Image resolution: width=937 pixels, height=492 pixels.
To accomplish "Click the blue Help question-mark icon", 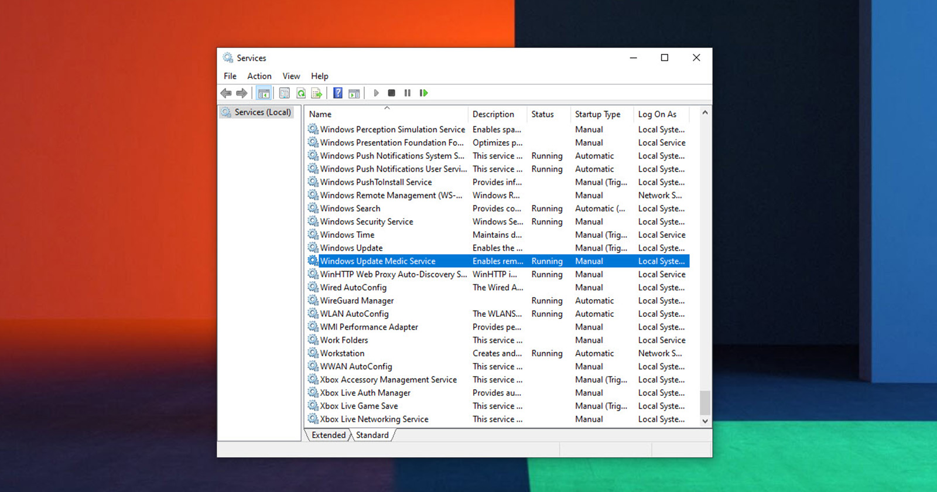I will (338, 93).
